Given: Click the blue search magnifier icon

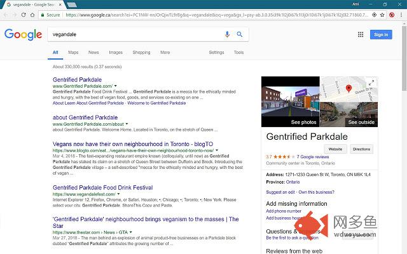Looking at the screenshot, I should click(x=240, y=34).
